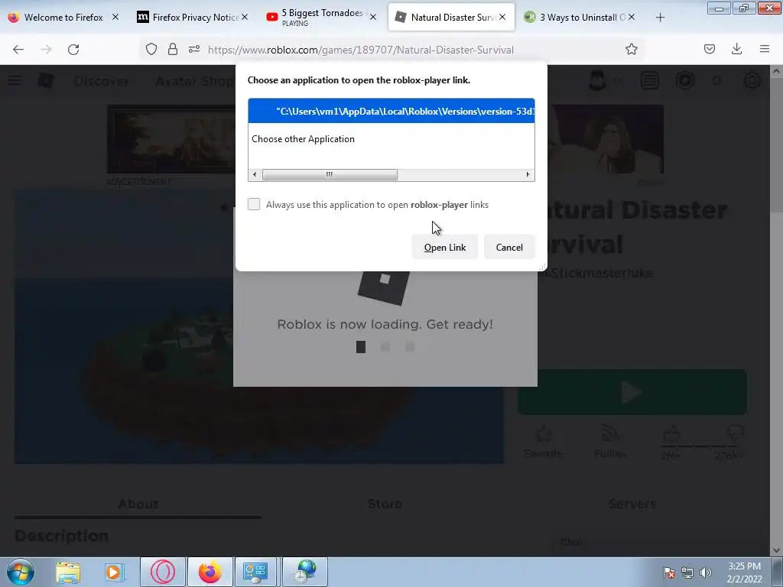Select the Roblox Versions application path entry

tap(391, 111)
